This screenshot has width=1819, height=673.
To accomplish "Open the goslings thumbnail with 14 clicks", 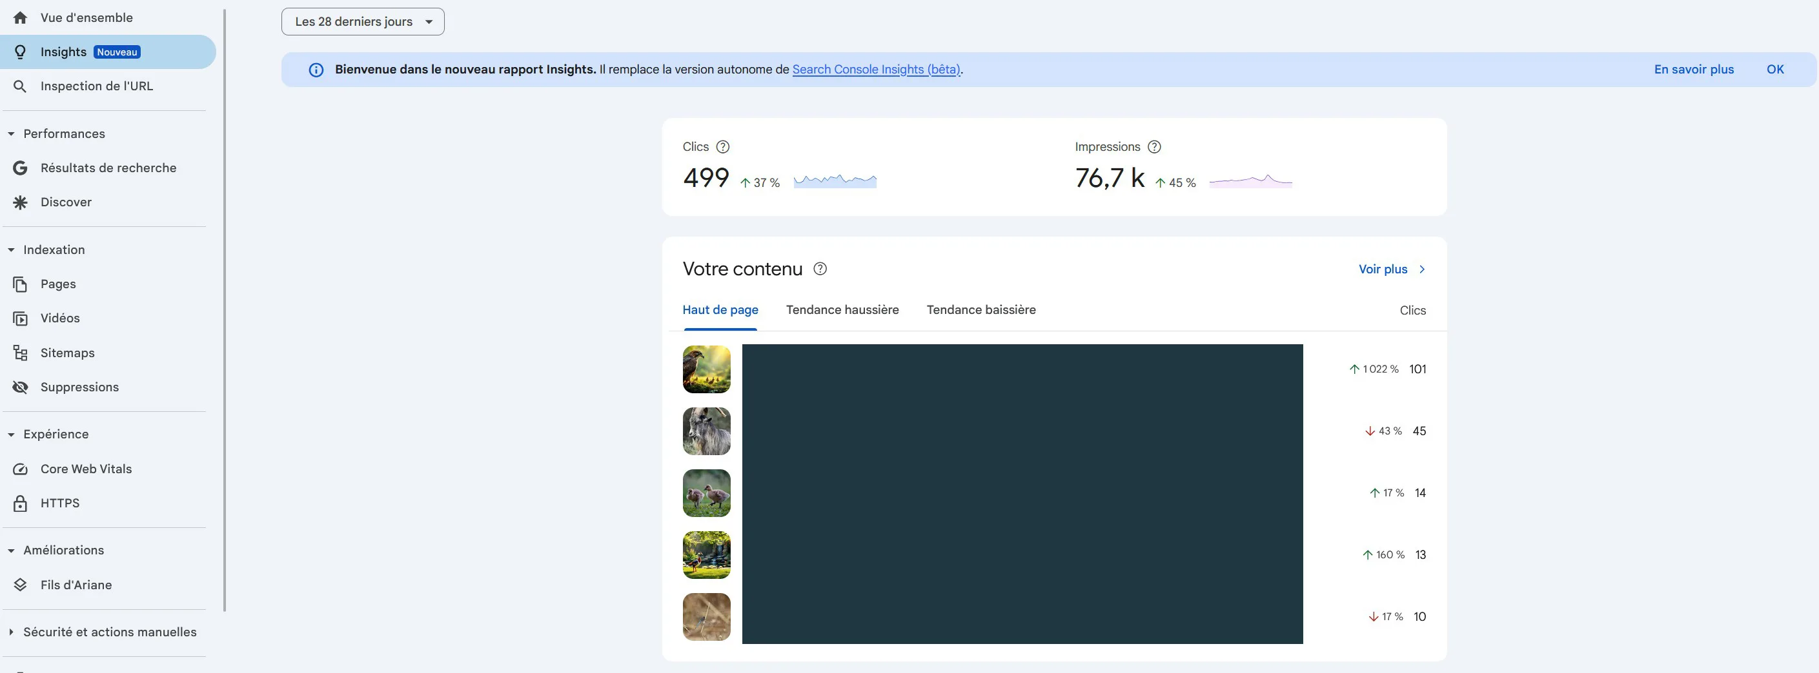I will [x=706, y=493].
